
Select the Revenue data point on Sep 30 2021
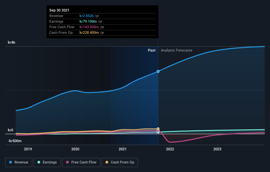pyautogui.click(x=158, y=71)
